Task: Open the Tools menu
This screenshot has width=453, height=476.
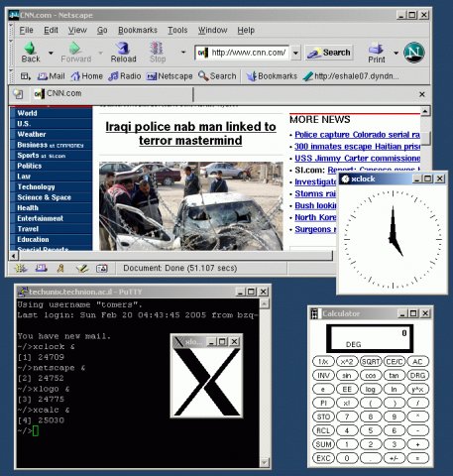Action: [x=177, y=30]
